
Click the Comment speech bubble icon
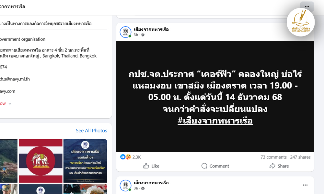pyautogui.click(x=204, y=166)
